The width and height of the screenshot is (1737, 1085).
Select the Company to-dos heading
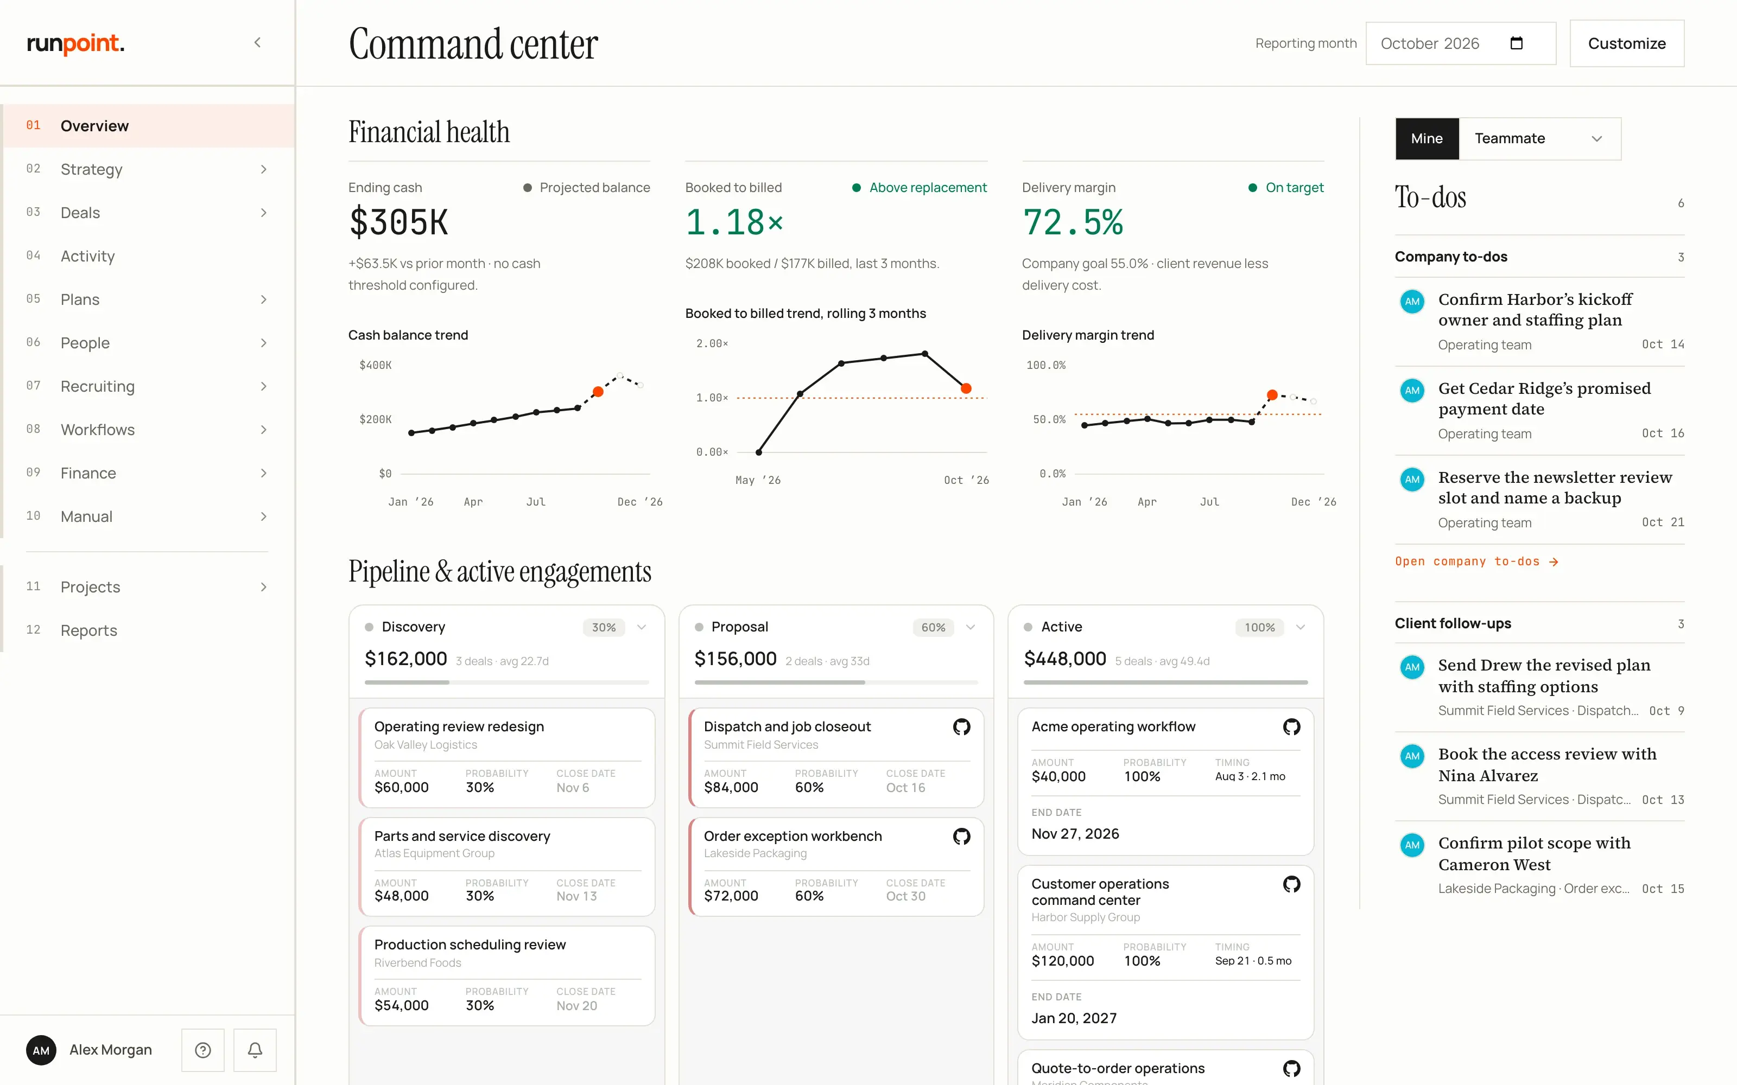[x=1450, y=257]
